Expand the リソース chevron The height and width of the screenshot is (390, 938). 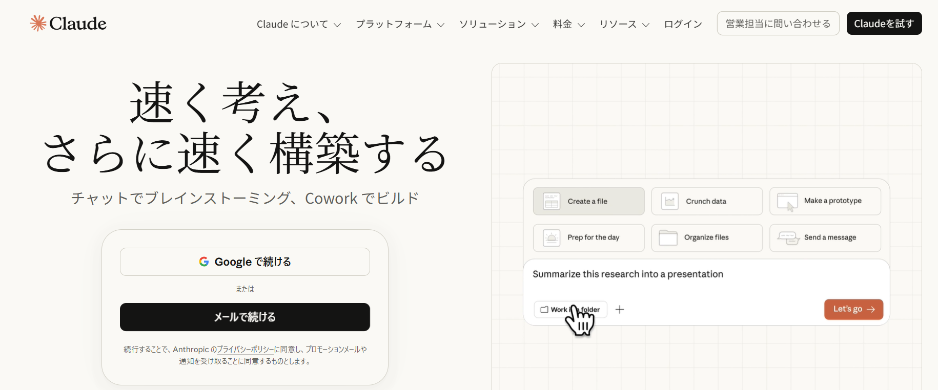click(646, 25)
